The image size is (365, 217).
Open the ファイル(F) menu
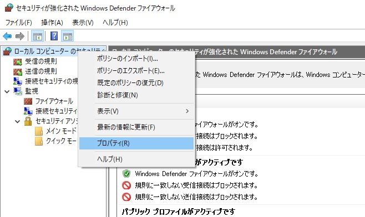(x=19, y=23)
